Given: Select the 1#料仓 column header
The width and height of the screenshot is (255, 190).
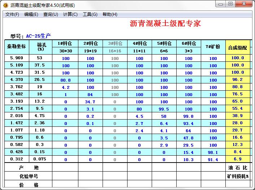Looking at the screenshot, I should point(66,43).
